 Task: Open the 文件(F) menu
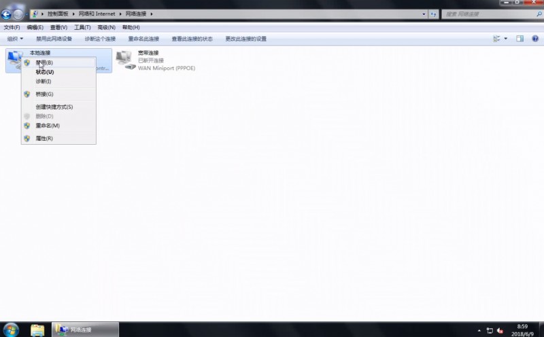[12, 27]
